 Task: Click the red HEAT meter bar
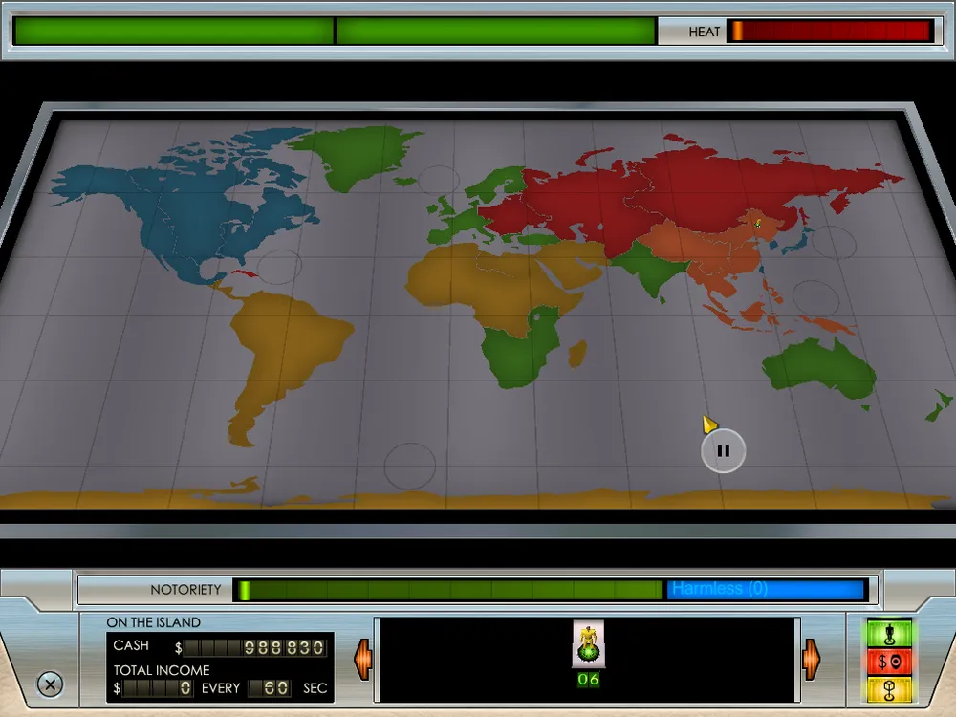[x=830, y=32]
